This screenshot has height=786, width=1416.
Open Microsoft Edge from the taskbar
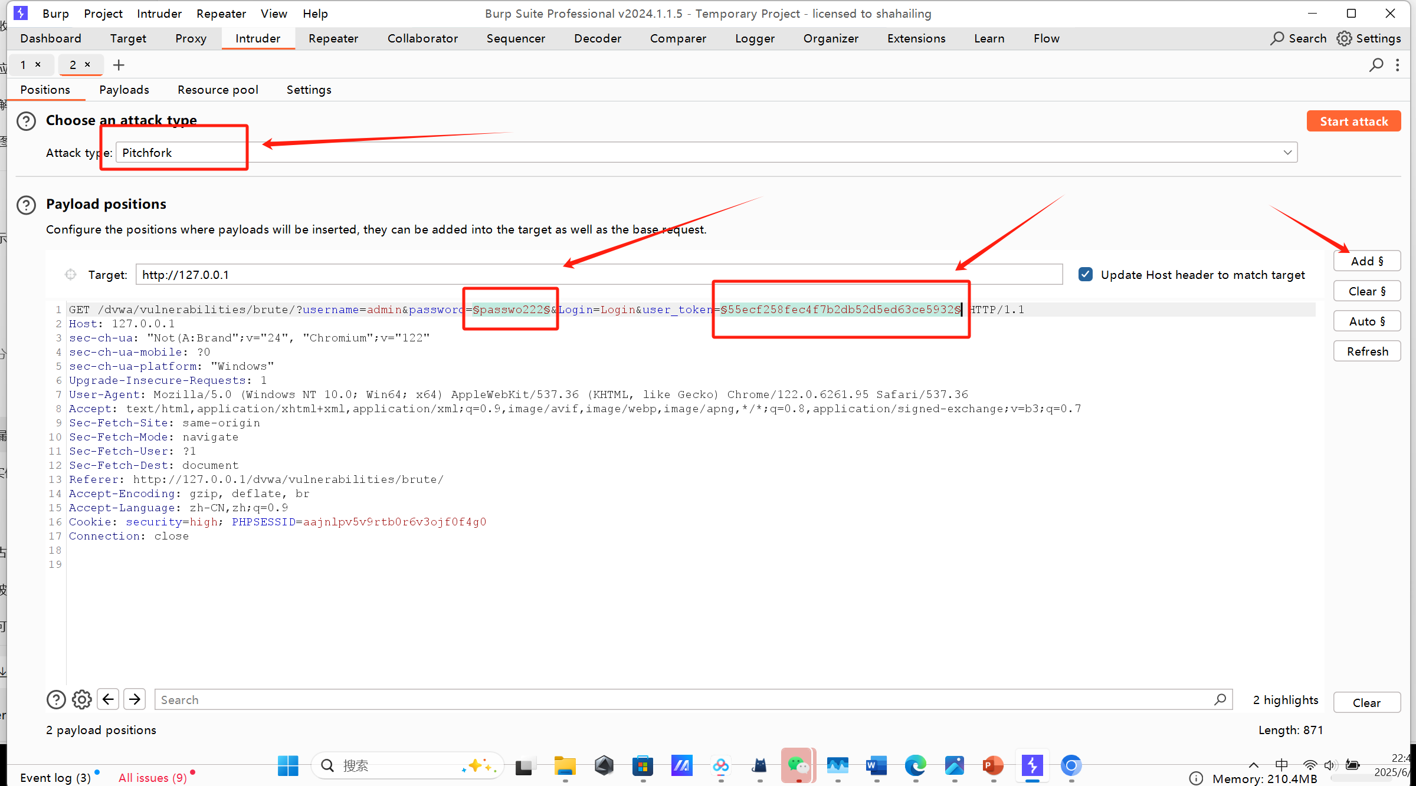point(915,765)
